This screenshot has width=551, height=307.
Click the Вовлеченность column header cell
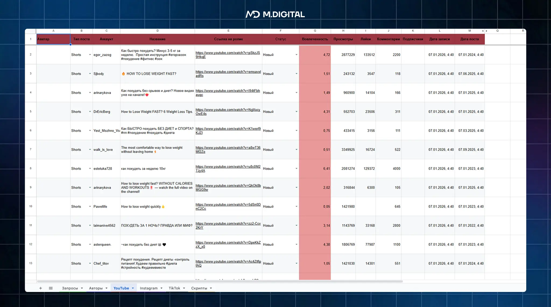coord(315,39)
